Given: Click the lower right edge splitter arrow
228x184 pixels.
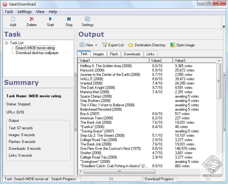Looking at the screenshot, I should (224, 129).
